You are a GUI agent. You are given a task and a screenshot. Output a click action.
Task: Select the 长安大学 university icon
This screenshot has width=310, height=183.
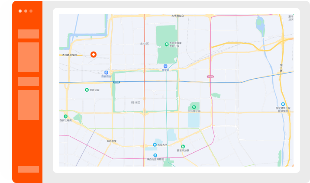(155, 144)
